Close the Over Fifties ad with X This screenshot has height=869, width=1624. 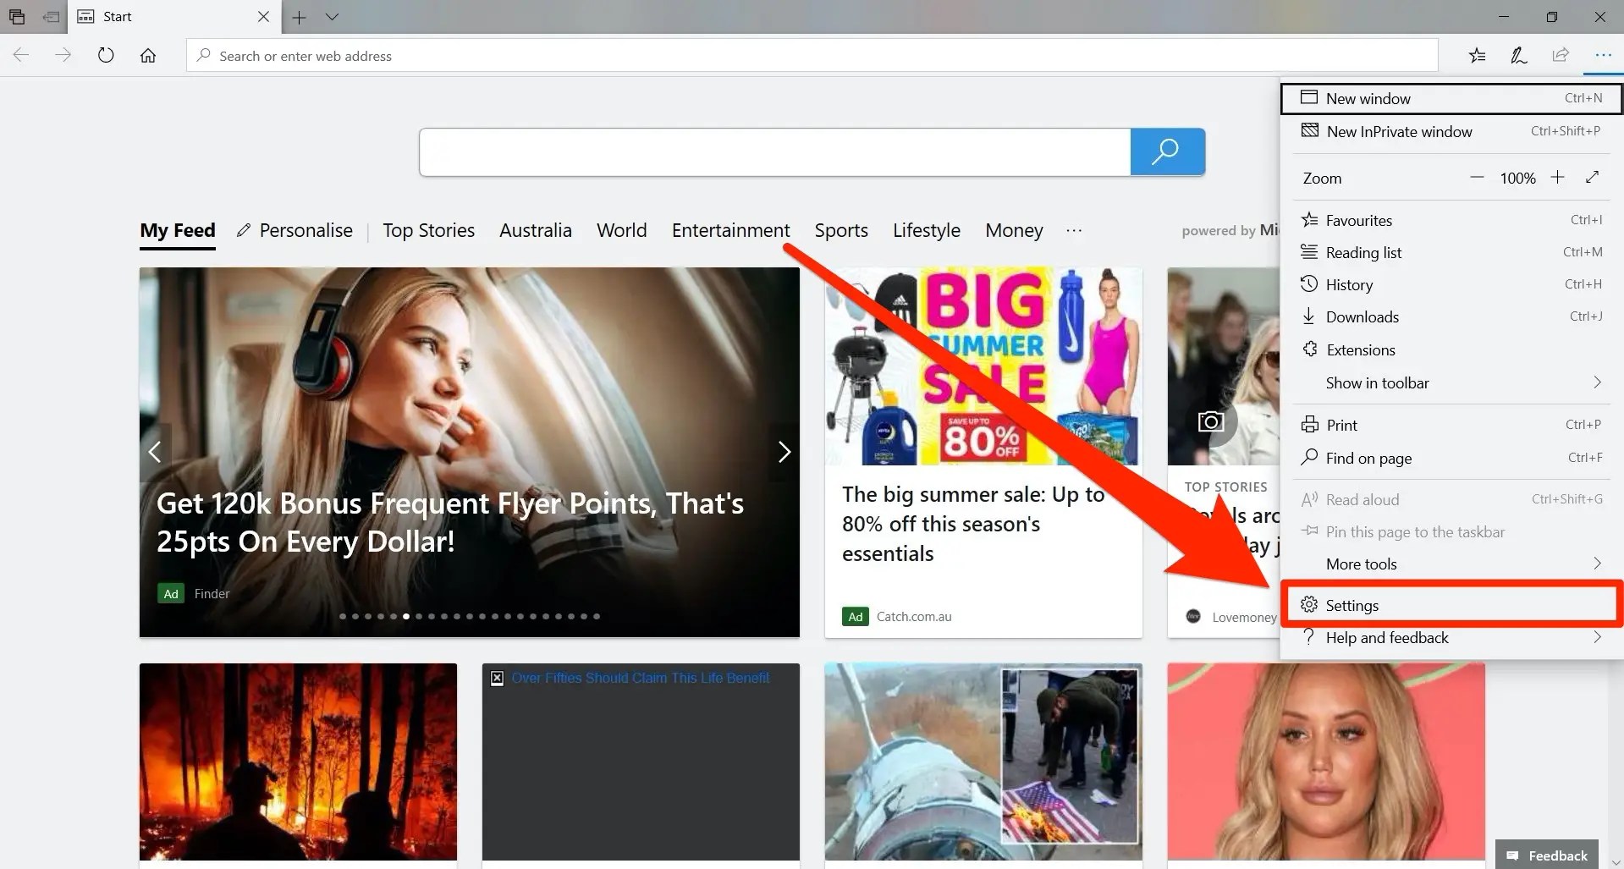click(497, 678)
